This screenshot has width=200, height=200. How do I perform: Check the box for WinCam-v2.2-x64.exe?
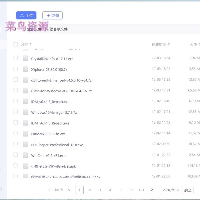pos(16,155)
